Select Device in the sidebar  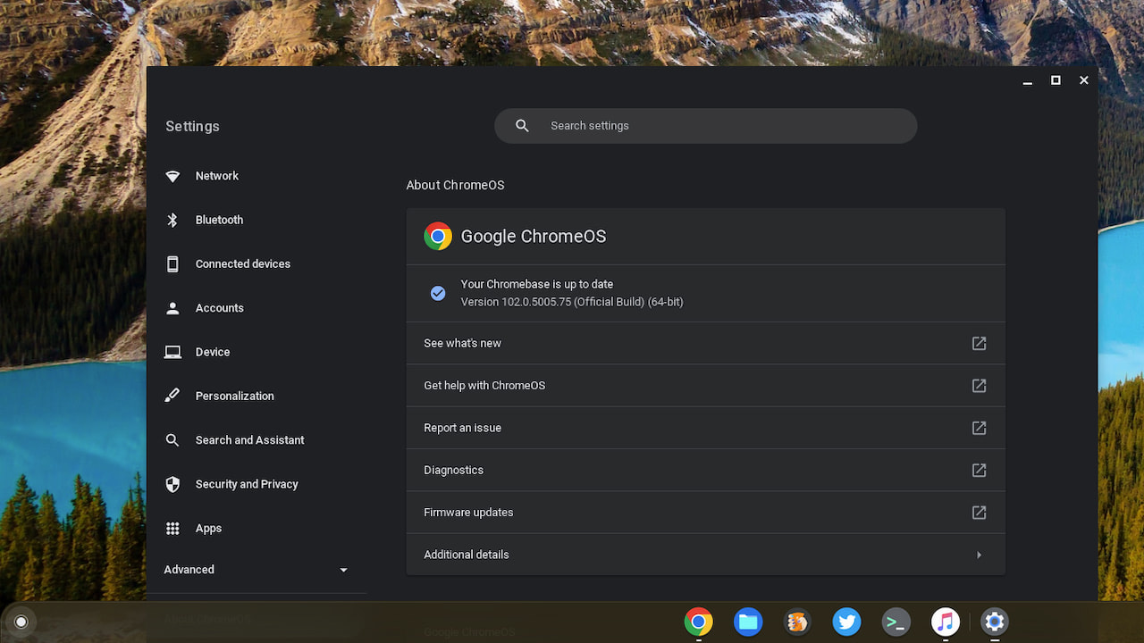(x=257, y=352)
